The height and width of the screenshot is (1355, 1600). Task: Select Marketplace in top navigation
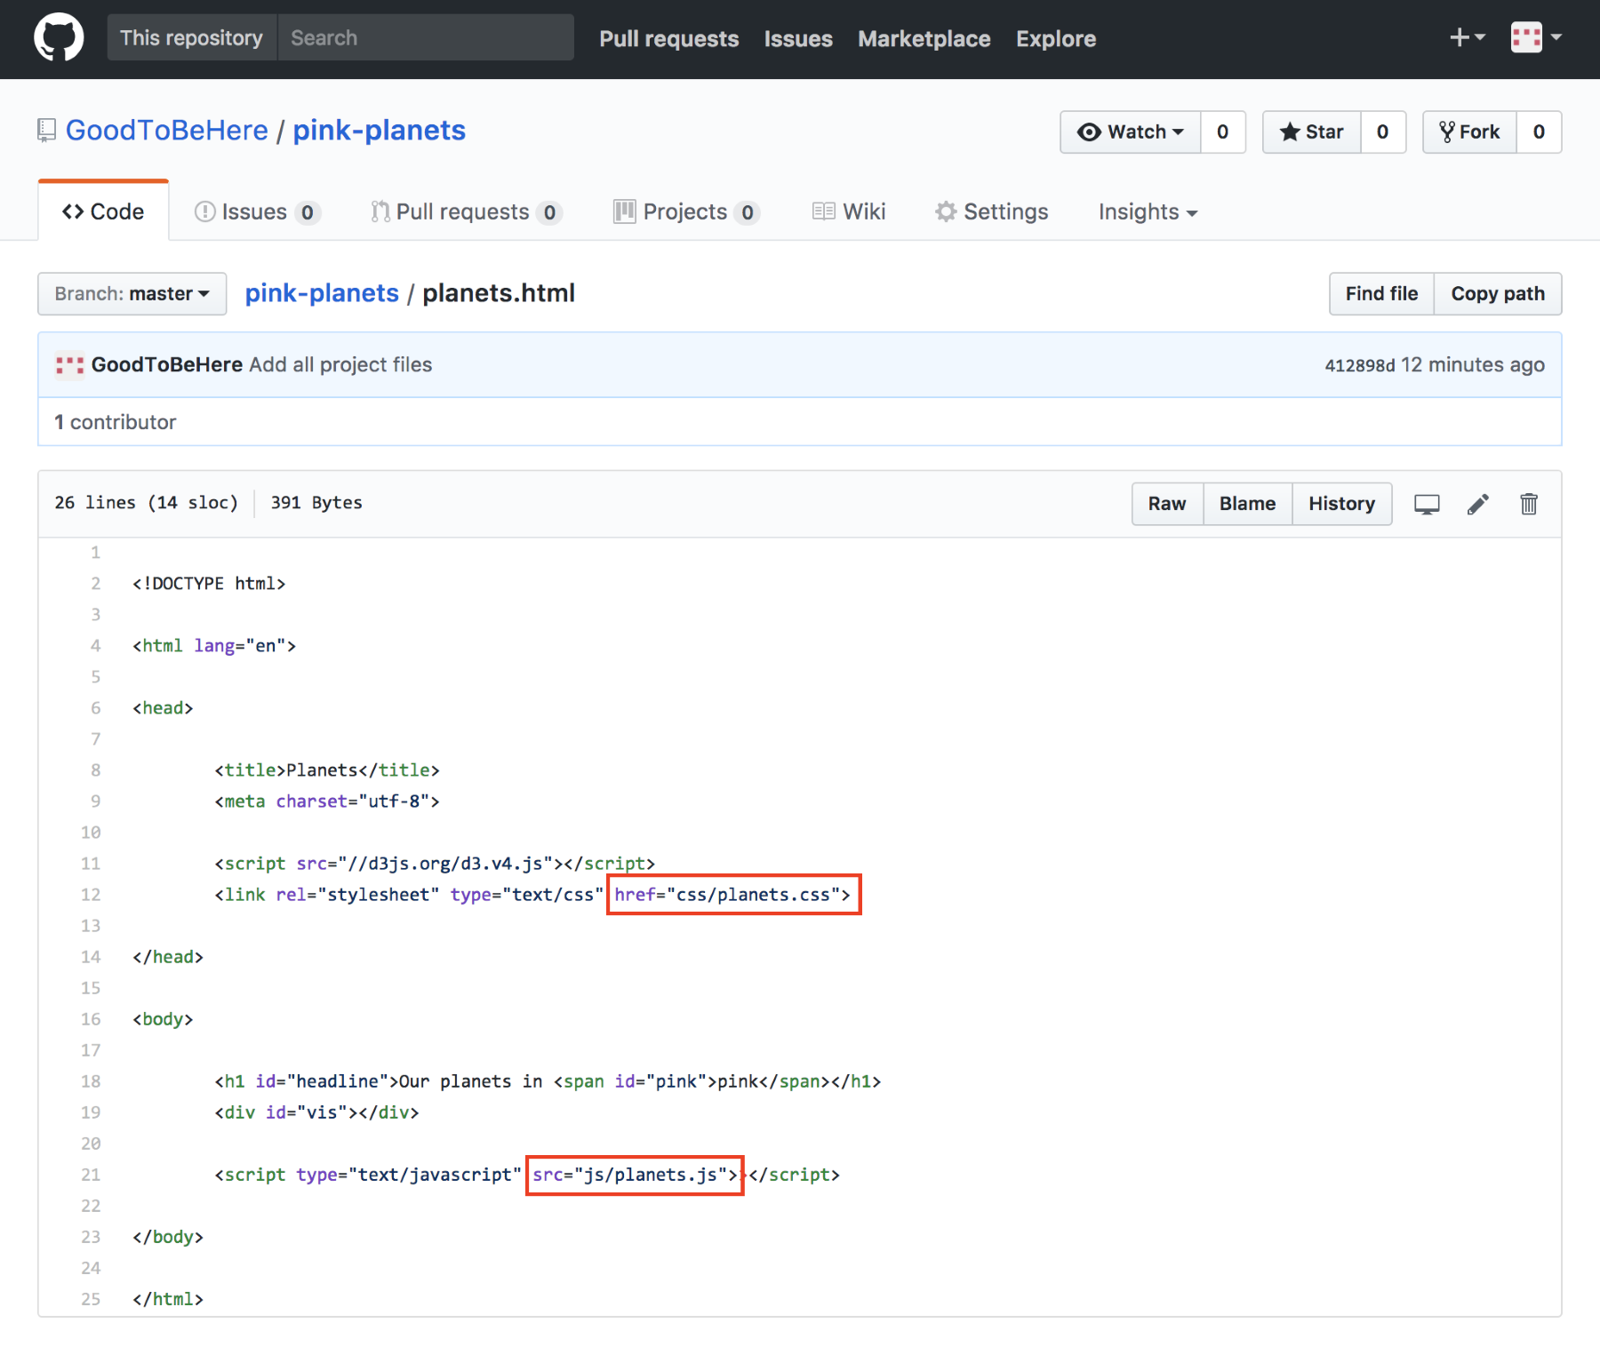point(924,39)
